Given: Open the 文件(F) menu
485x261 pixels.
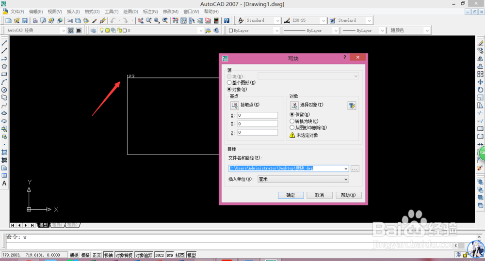Looking at the screenshot, I should pyautogui.click(x=17, y=12).
